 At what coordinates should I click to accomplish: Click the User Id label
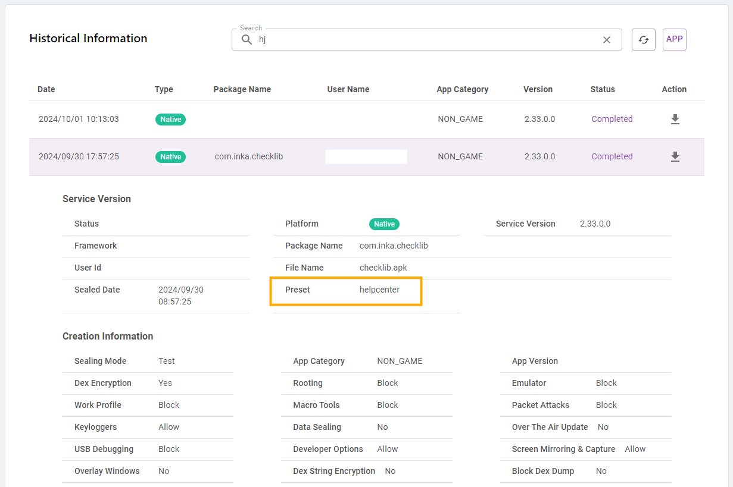(x=88, y=268)
